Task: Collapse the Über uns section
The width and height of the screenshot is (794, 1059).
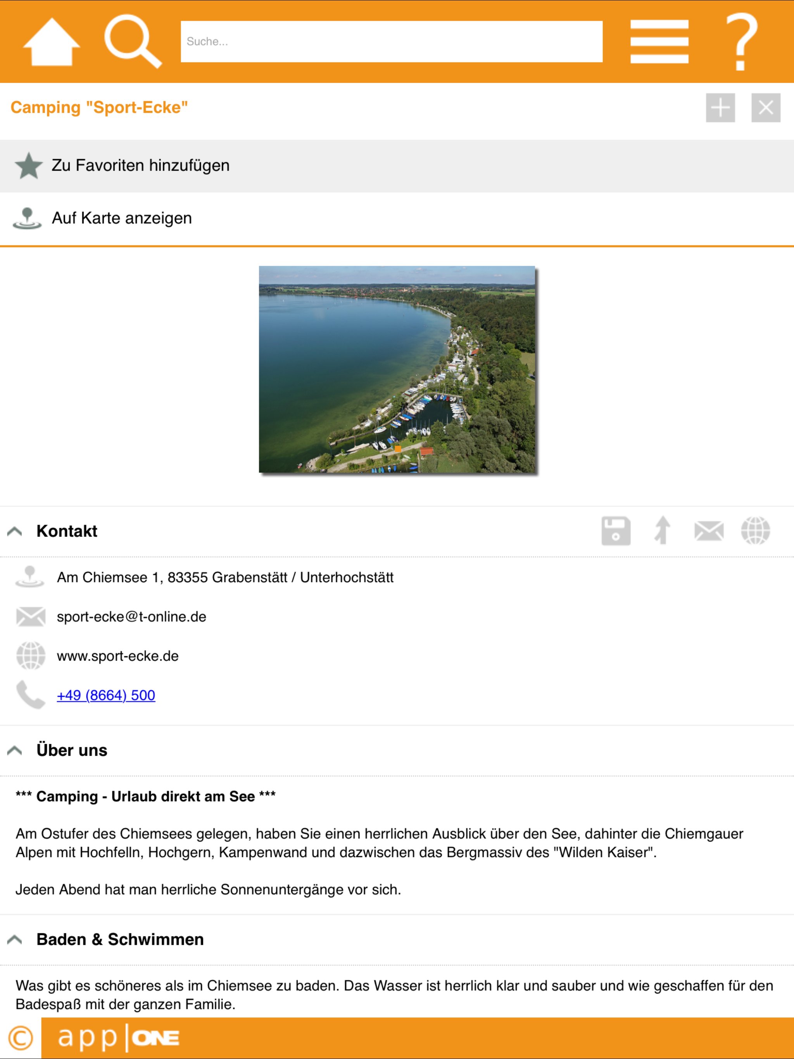Action: point(15,750)
